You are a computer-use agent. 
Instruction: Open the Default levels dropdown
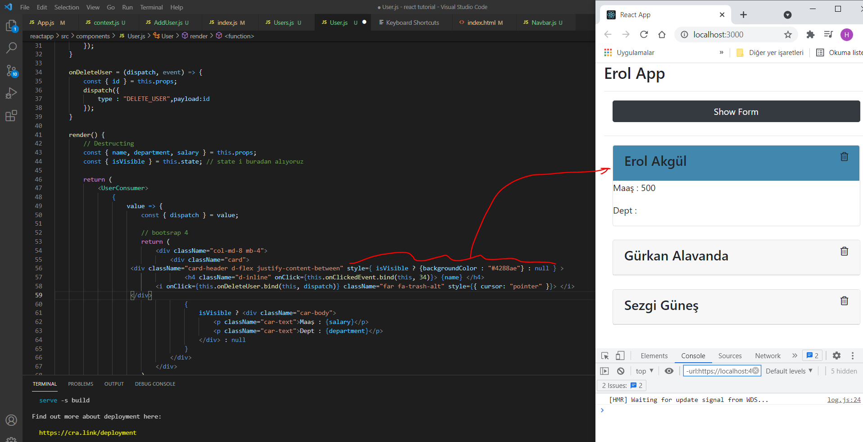pos(789,371)
